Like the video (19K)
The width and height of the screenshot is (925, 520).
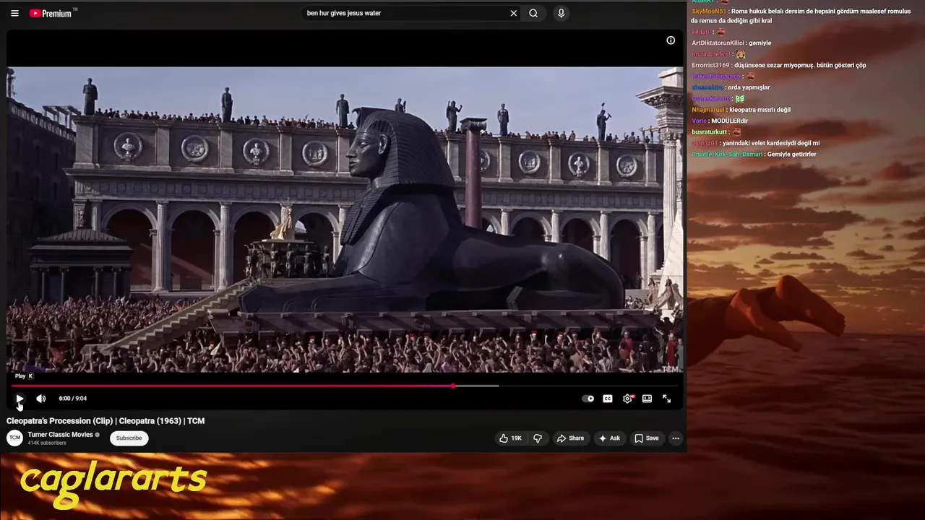510,438
